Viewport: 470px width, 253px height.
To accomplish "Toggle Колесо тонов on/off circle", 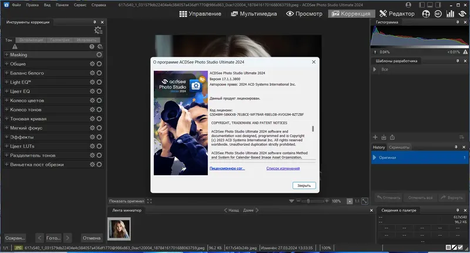I will pos(99,110).
